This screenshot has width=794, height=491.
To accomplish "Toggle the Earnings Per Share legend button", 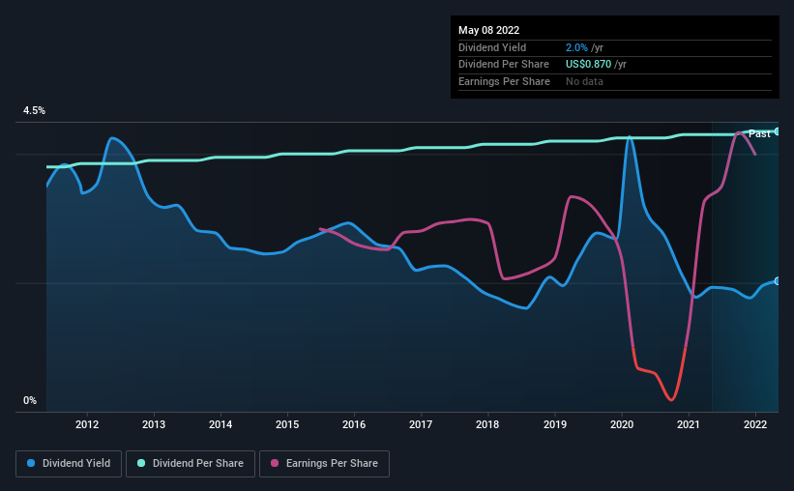I will coord(324,464).
